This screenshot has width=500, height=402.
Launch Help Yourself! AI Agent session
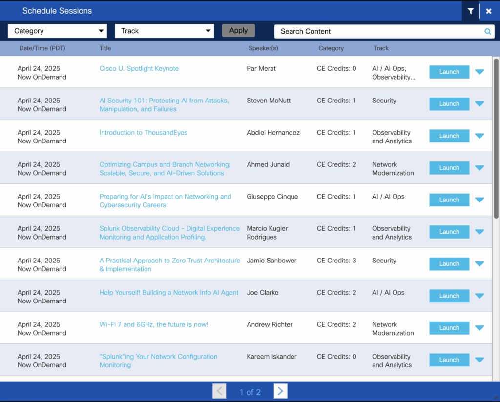click(449, 296)
